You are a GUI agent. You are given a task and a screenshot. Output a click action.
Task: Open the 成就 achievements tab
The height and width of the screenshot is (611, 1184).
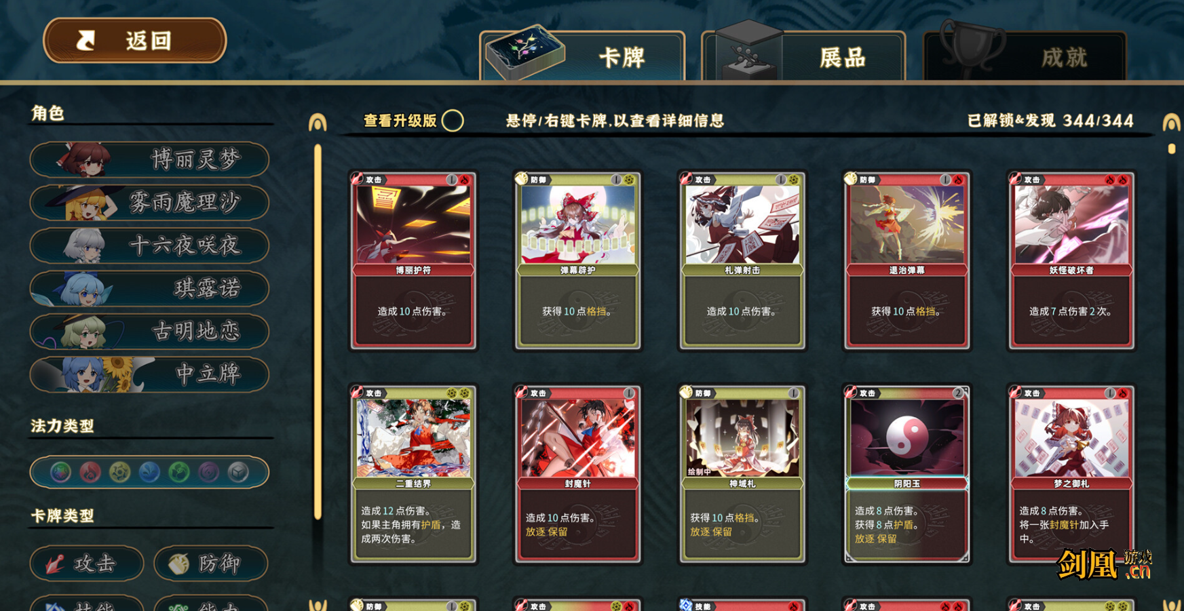click(1025, 56)
